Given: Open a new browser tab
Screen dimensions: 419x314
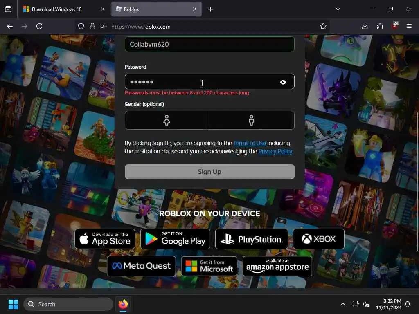Looking at the screenshot, I should point(210,9).
